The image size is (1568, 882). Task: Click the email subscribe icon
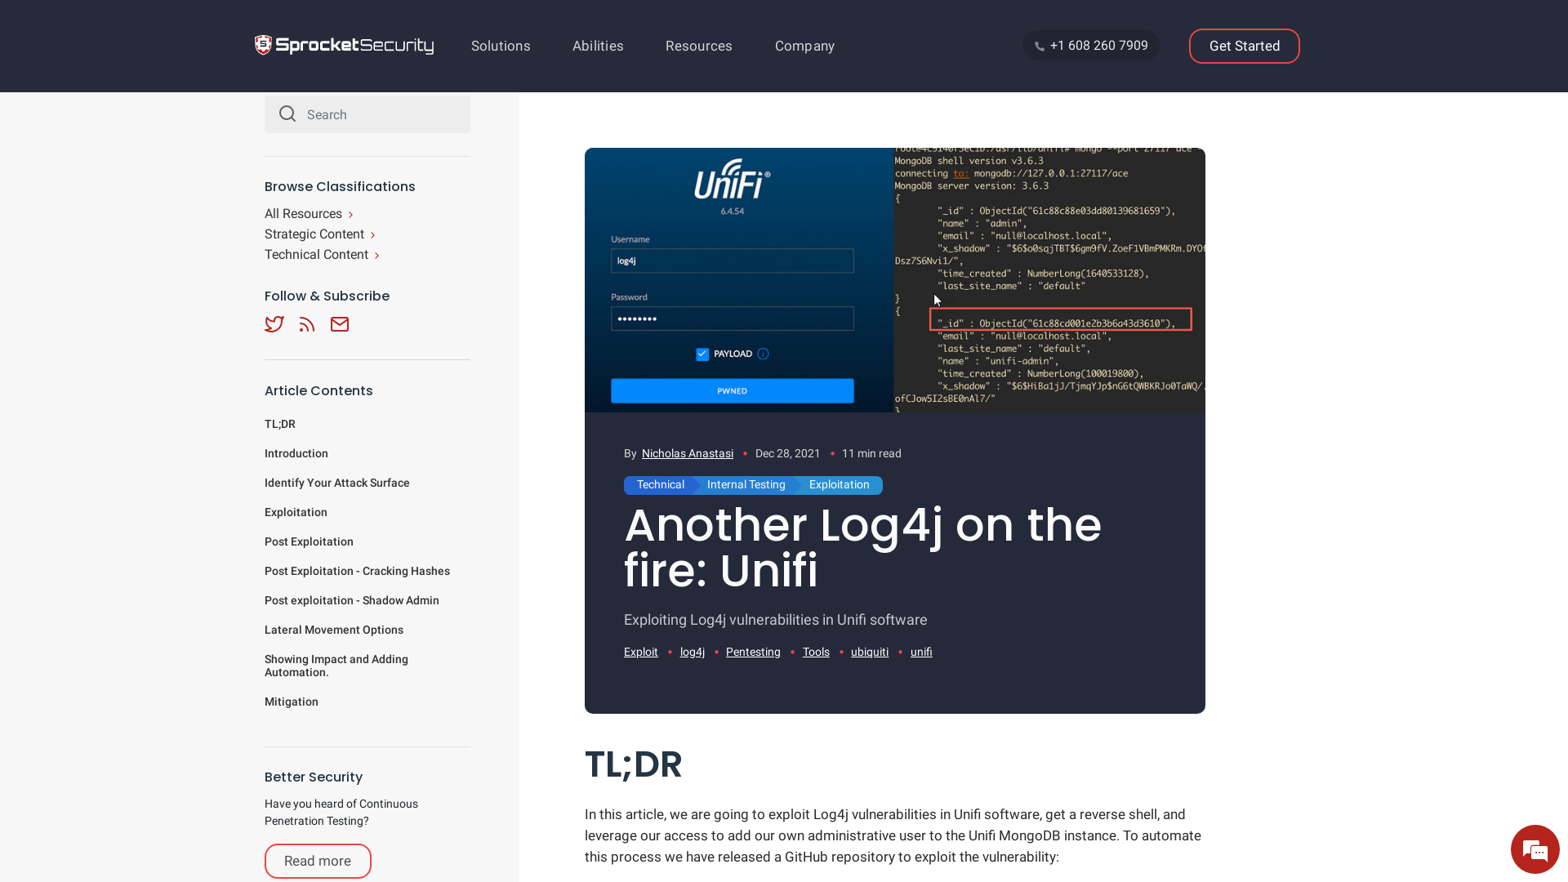click(340, 324)
